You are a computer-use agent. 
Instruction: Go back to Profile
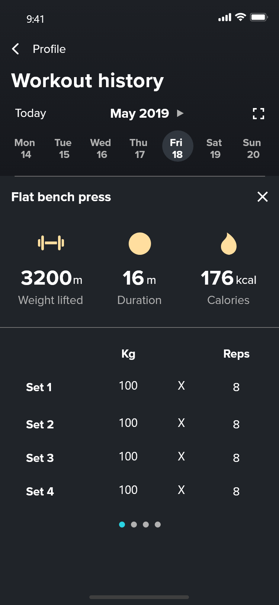click(49, 49)
